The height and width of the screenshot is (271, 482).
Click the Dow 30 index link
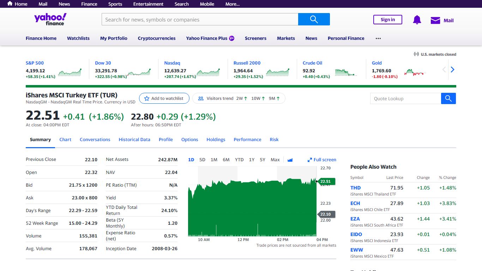coord(103,63)
